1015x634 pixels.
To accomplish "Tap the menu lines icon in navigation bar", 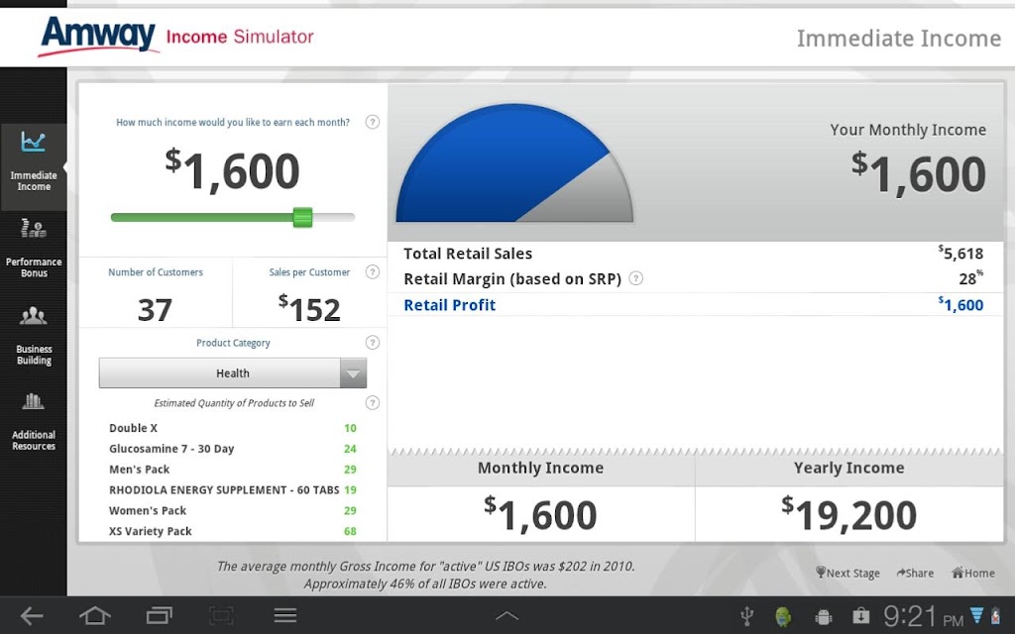I will pos(284,615).
